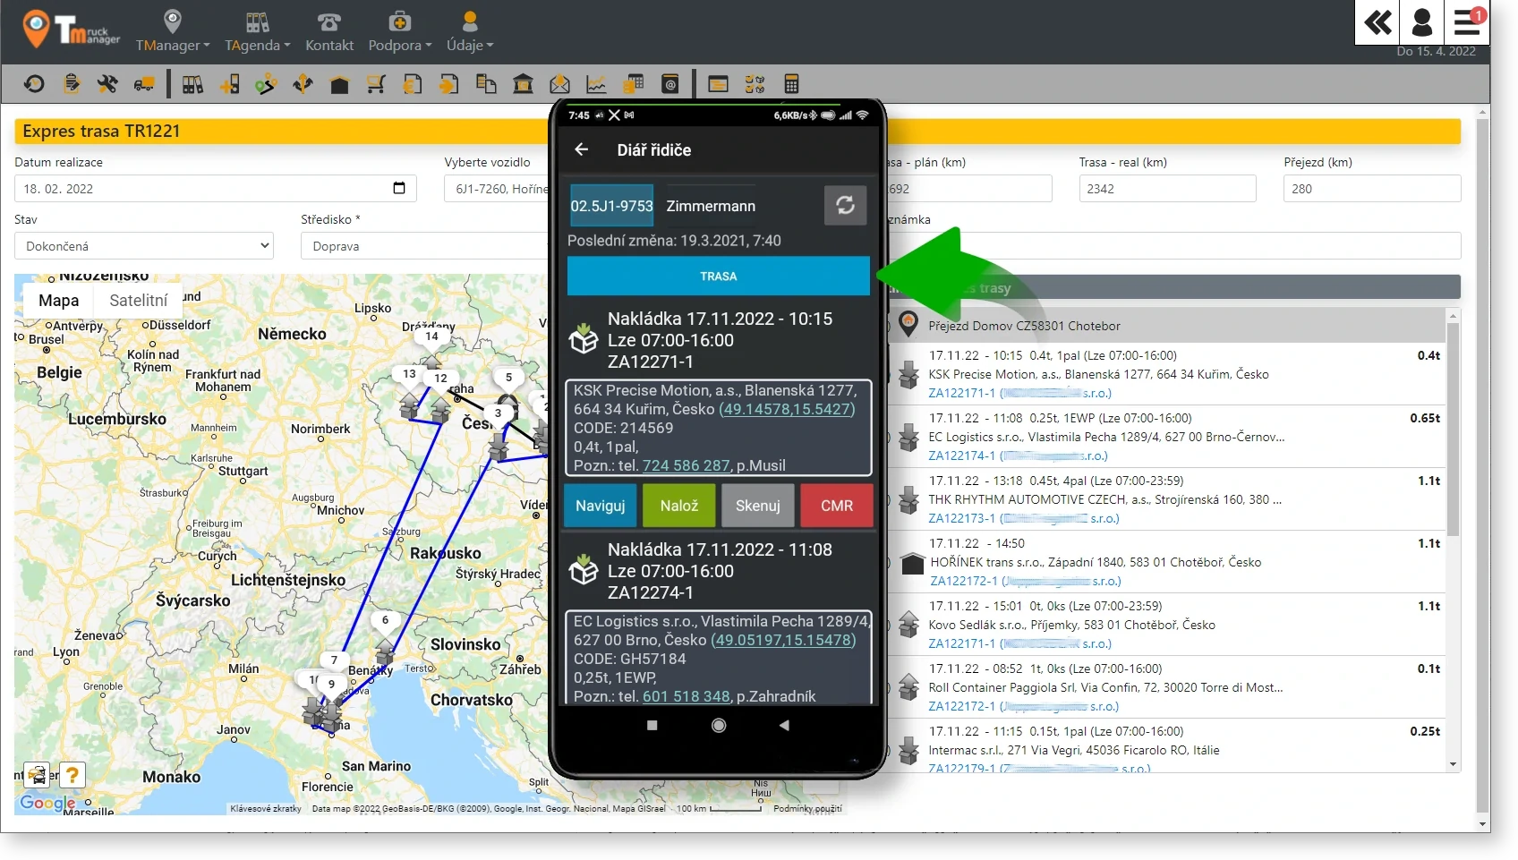Image resolution: width=1518 pixels, height=860 pixels.
Task: Tap the Android home circle button
Action: coord(718,726)
